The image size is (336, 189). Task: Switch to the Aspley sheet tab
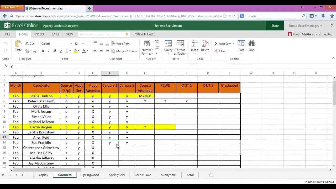click(43, 175)
